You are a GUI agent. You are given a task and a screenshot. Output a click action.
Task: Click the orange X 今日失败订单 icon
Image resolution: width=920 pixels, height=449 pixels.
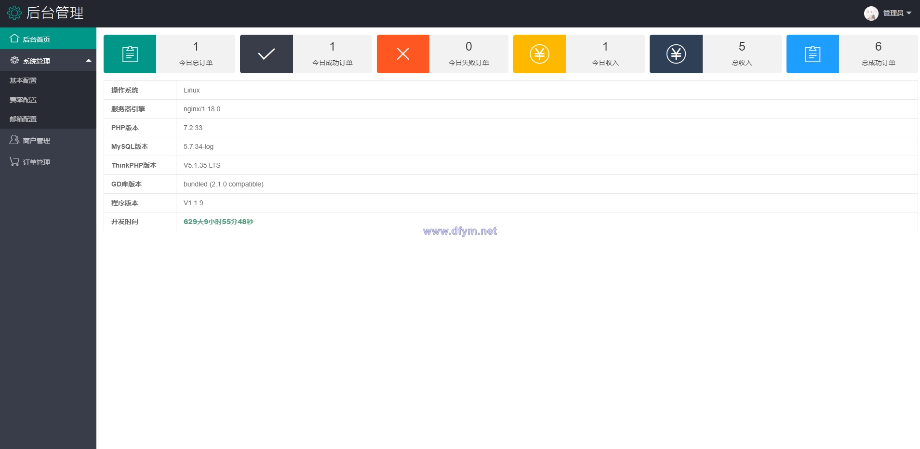(403, 54)
